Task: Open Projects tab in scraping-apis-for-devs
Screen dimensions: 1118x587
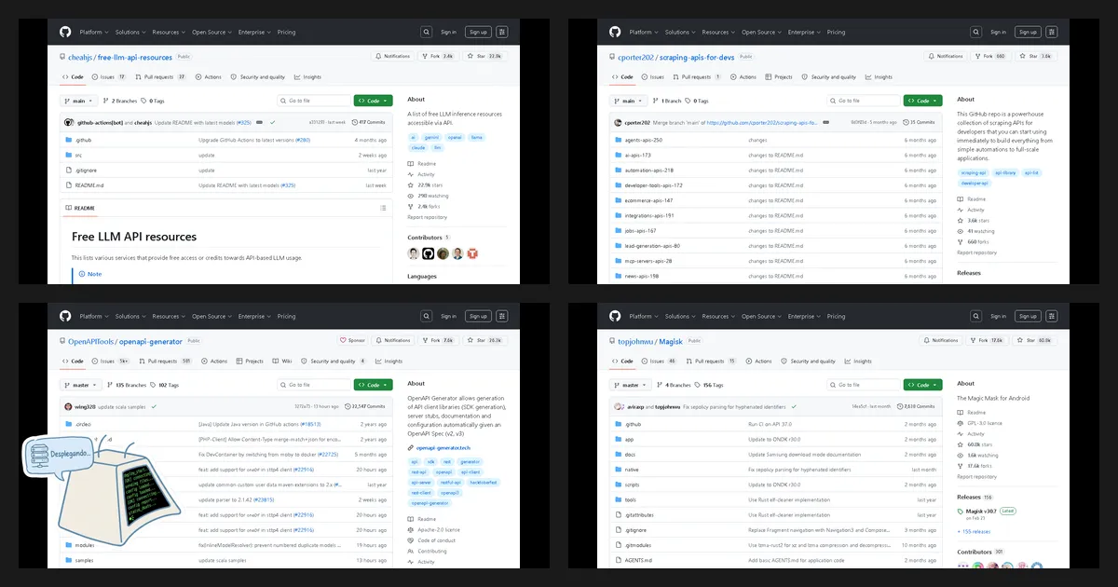Action: coord(779,77)
